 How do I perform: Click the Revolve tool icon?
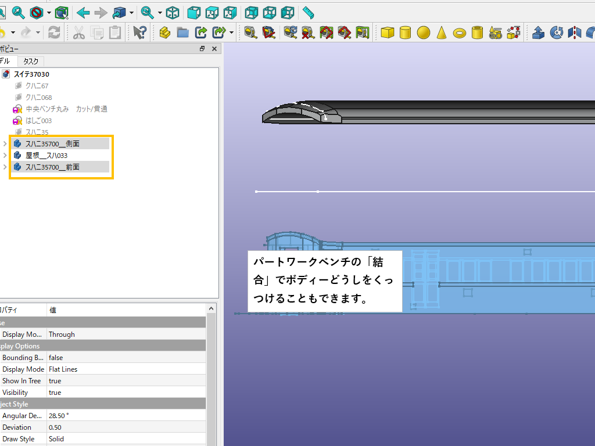tap(557, 33)
